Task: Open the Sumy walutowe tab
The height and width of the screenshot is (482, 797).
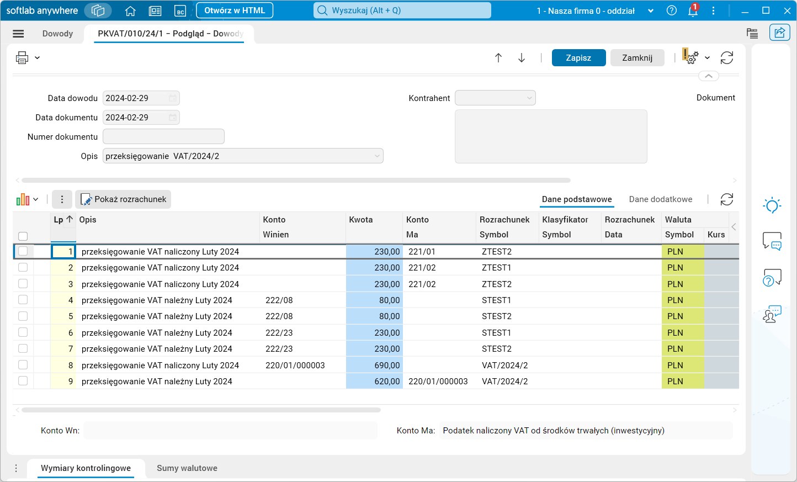Action: [187, 468]
